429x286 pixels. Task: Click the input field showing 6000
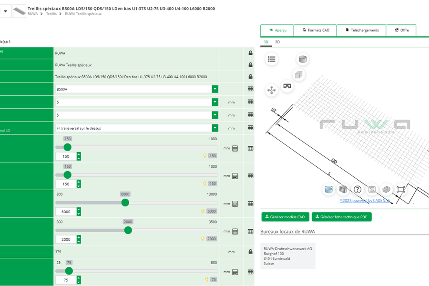(x=66, y=212)
